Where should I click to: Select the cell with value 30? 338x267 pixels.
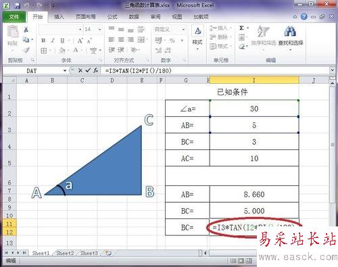(254, 108)
